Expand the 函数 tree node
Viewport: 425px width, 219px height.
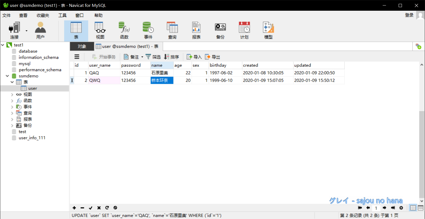pos(12,101)
